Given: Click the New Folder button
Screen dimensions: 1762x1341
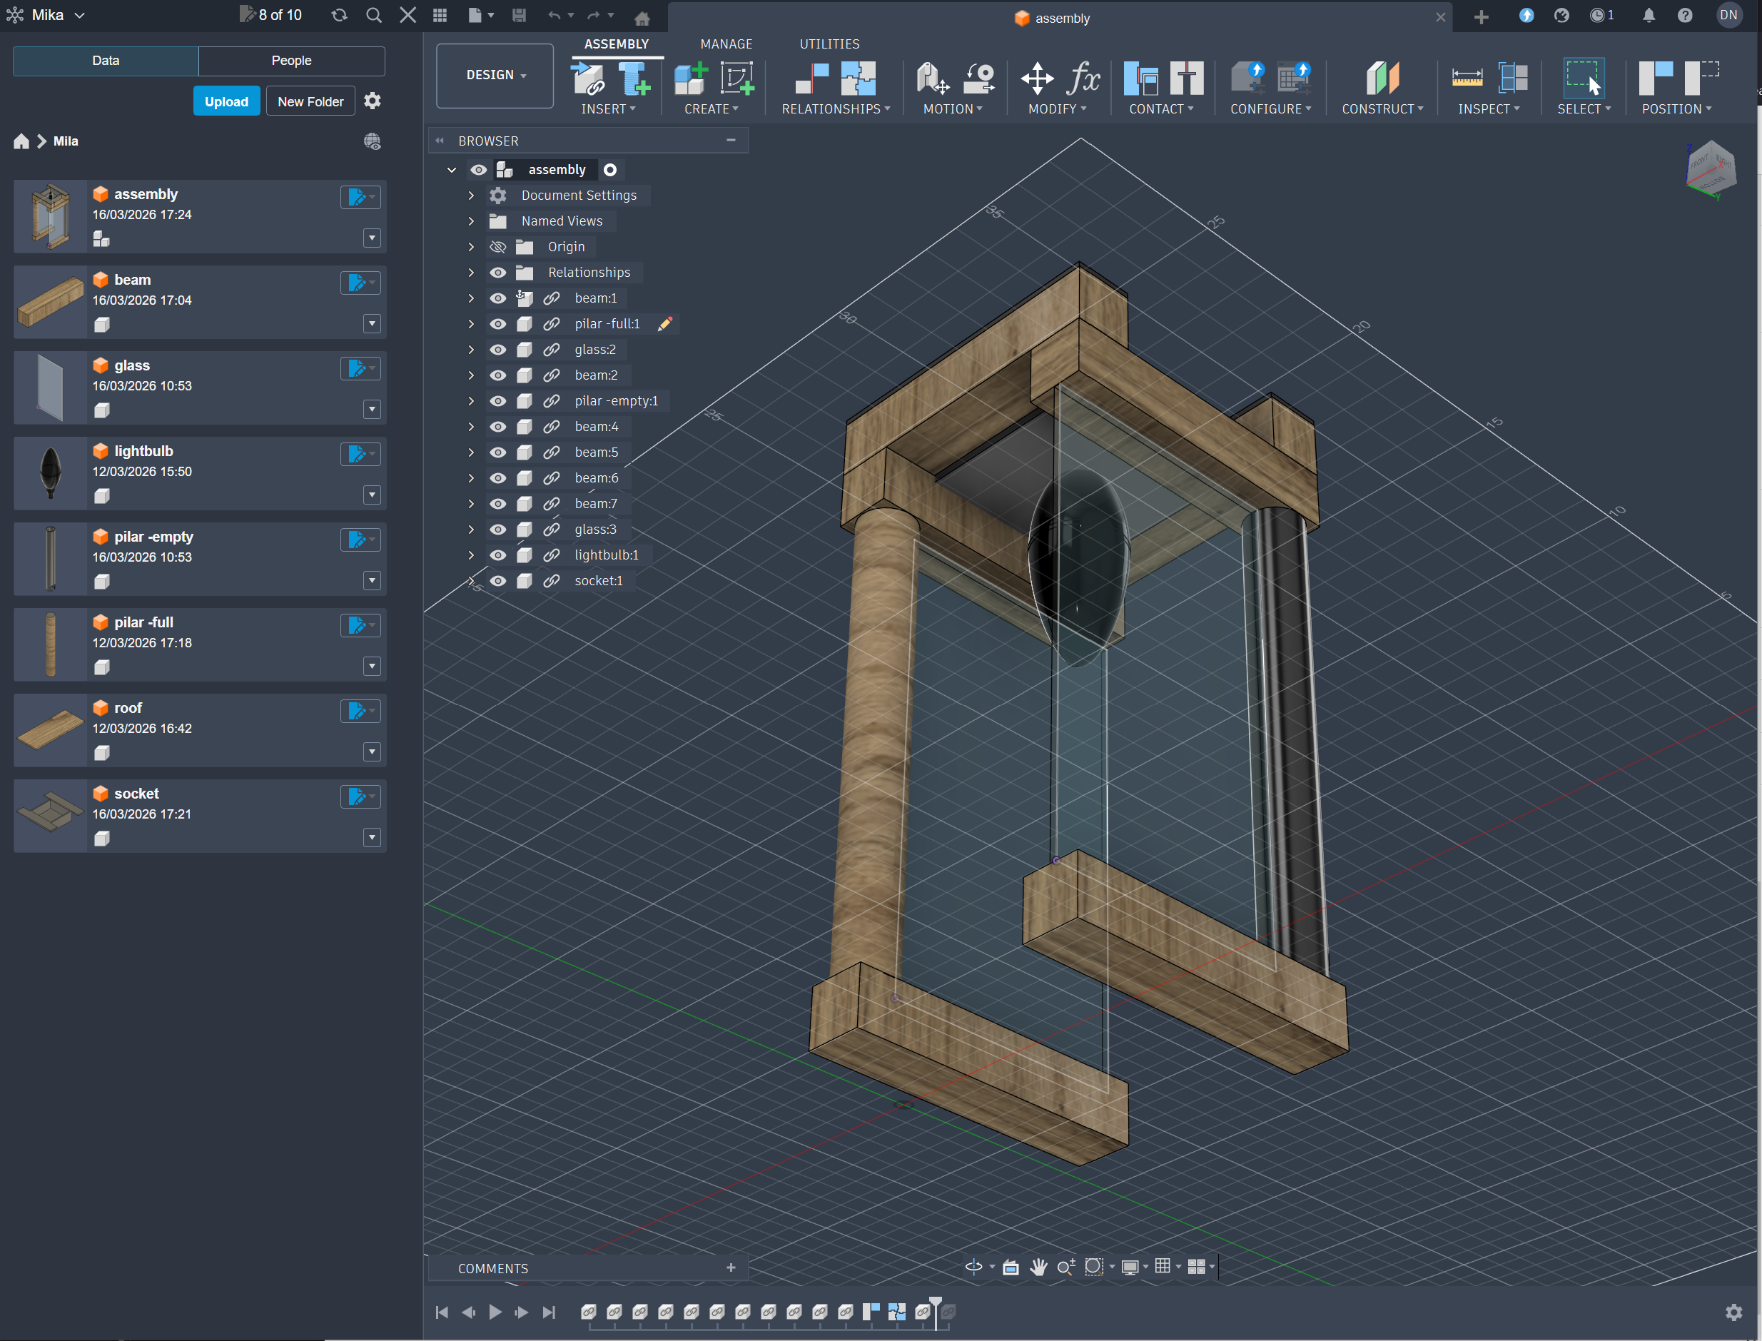Looking at the screenshot, I should [x=310, y=101].
